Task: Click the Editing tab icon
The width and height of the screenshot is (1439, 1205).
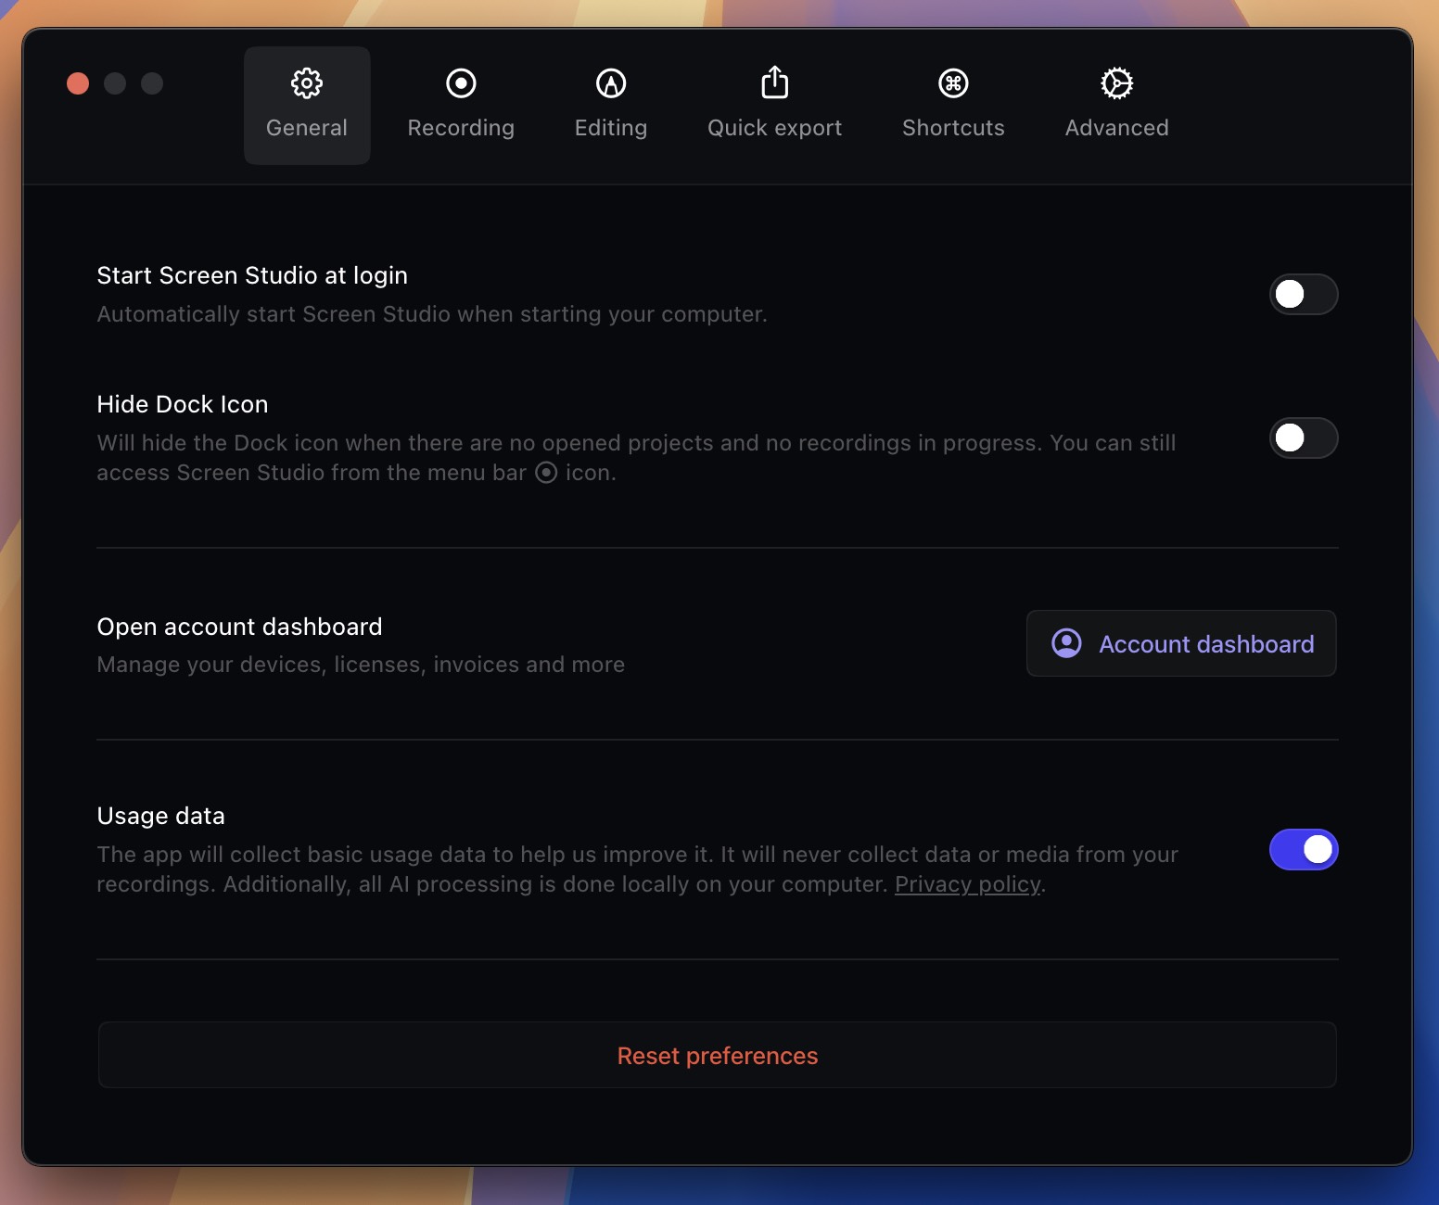Action: pos(610,82)
